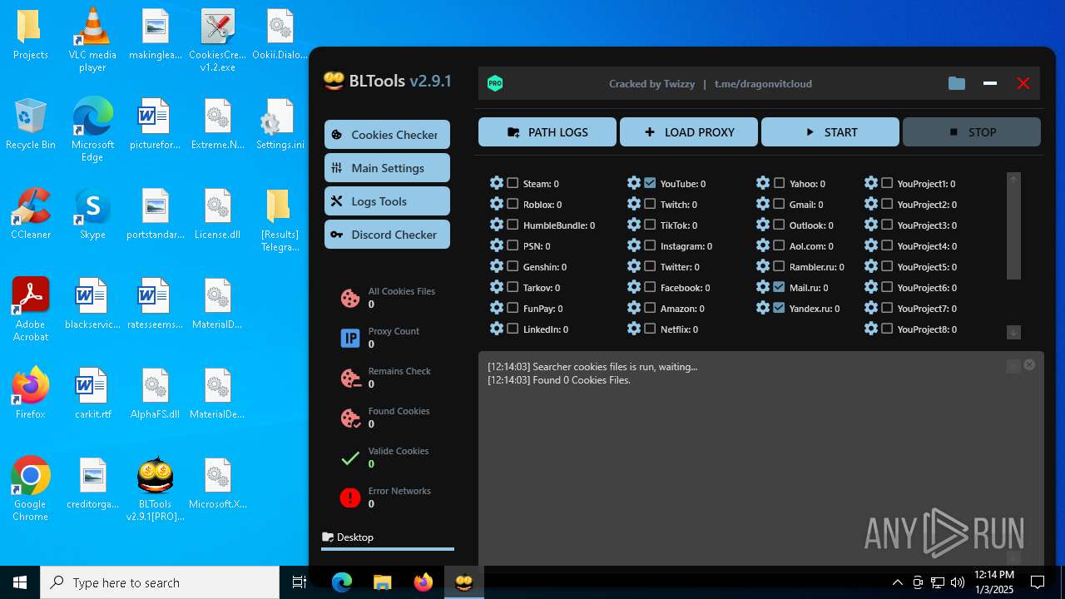
Task: Uncheck the Mail.ru checkbox
Action: coord(779,287)
